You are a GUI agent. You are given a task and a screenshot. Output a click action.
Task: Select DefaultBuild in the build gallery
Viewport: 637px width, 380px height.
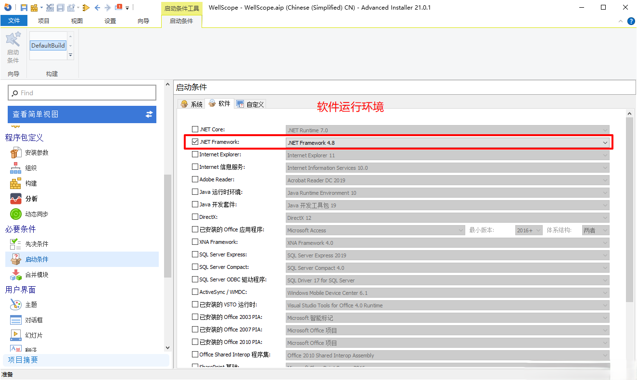(48, 45)
